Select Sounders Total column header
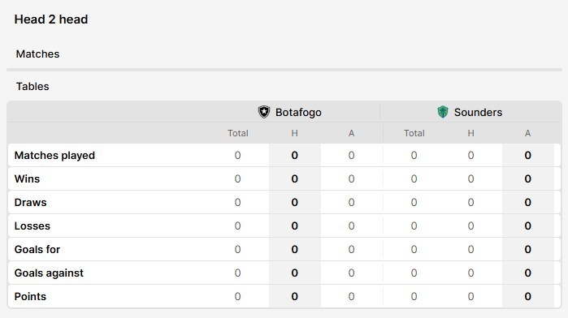 pyautogui.click(x=414, y=133)
